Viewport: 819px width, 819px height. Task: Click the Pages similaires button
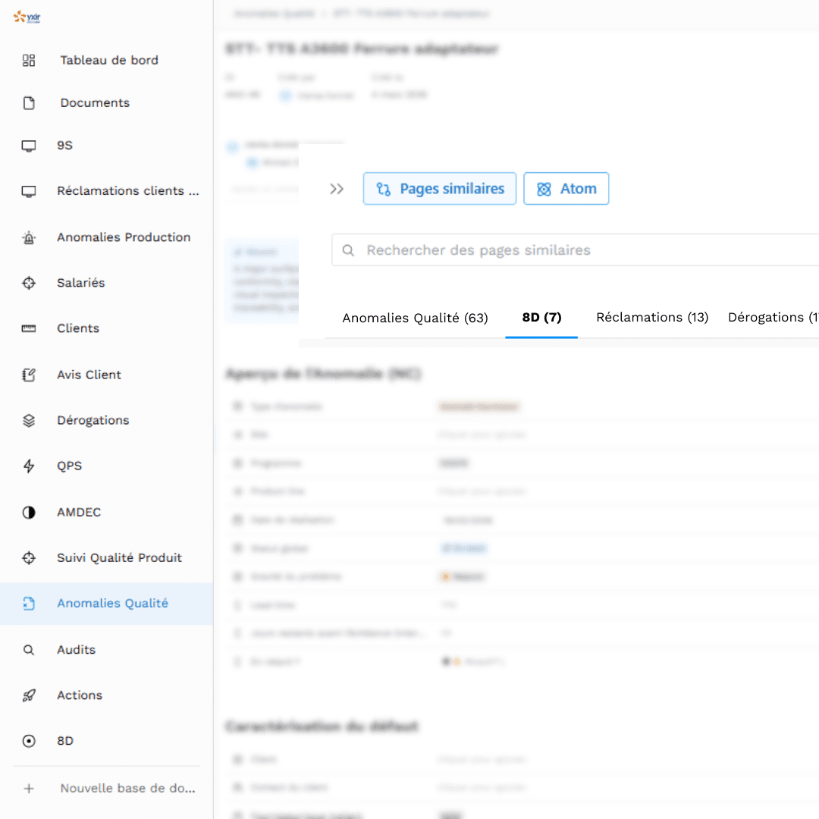pyautogui.click(x=440, y=189)
